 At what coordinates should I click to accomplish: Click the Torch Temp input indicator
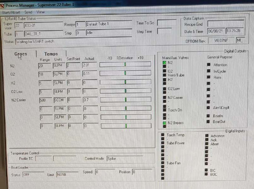point(163,134)
